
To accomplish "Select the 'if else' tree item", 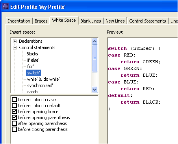I will pos(33,60).
